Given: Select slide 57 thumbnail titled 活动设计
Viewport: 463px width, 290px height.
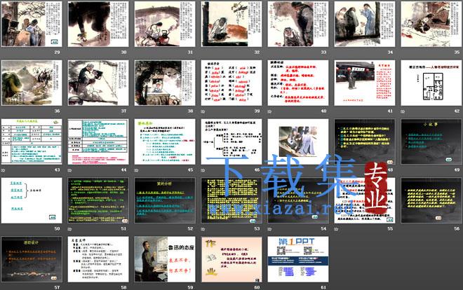Looking at the screenshot, I should coord(32,259).
